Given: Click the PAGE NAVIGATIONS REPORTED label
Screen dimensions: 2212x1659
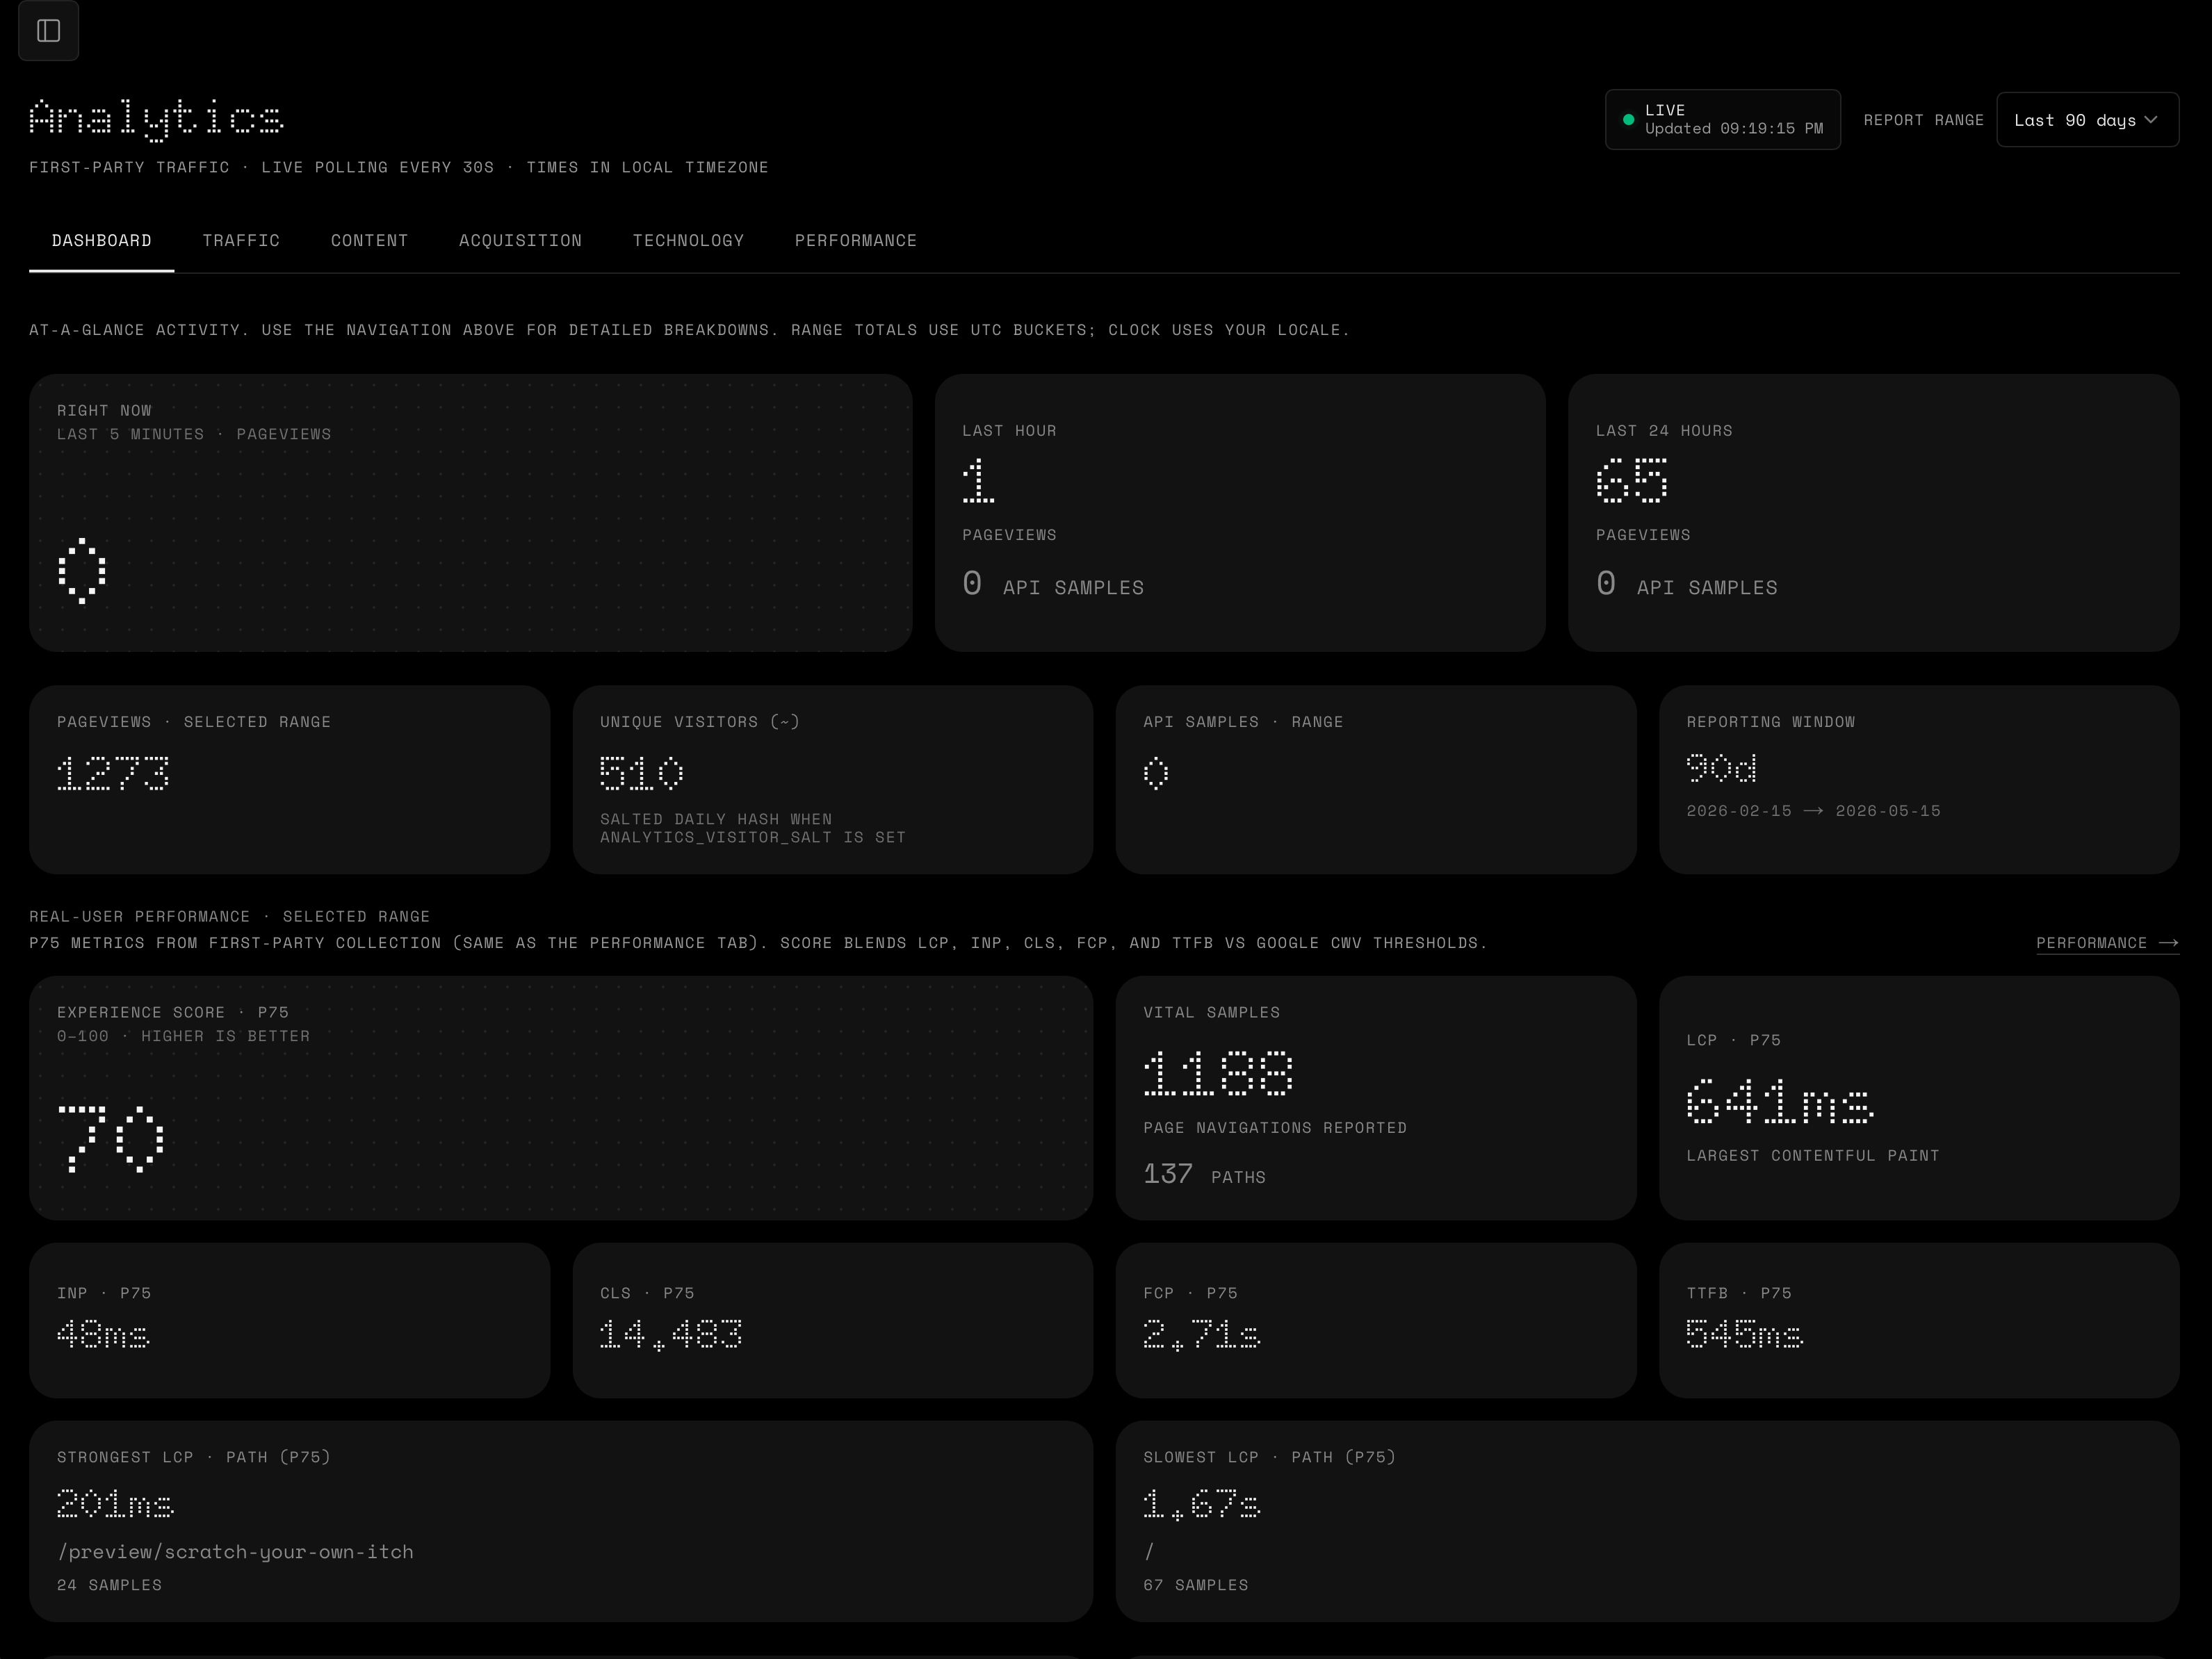Looking at the screenshot, I should pyautogui.click(x=1275, y=1128).
